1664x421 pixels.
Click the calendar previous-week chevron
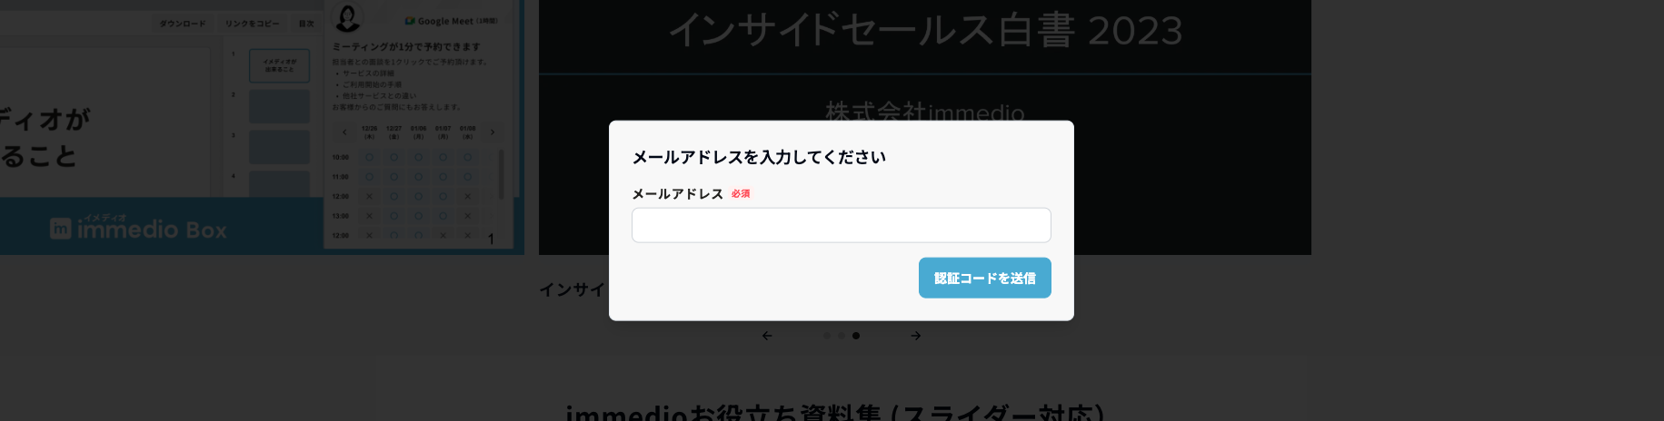(x=344, y=132)
